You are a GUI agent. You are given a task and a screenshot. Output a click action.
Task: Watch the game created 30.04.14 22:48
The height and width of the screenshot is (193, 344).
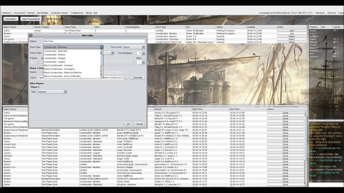click(292, 36)
